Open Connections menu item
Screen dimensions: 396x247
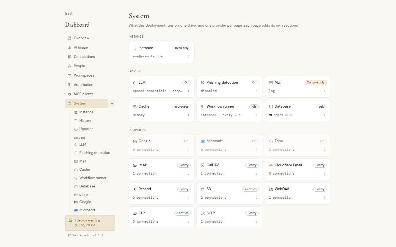90,57
